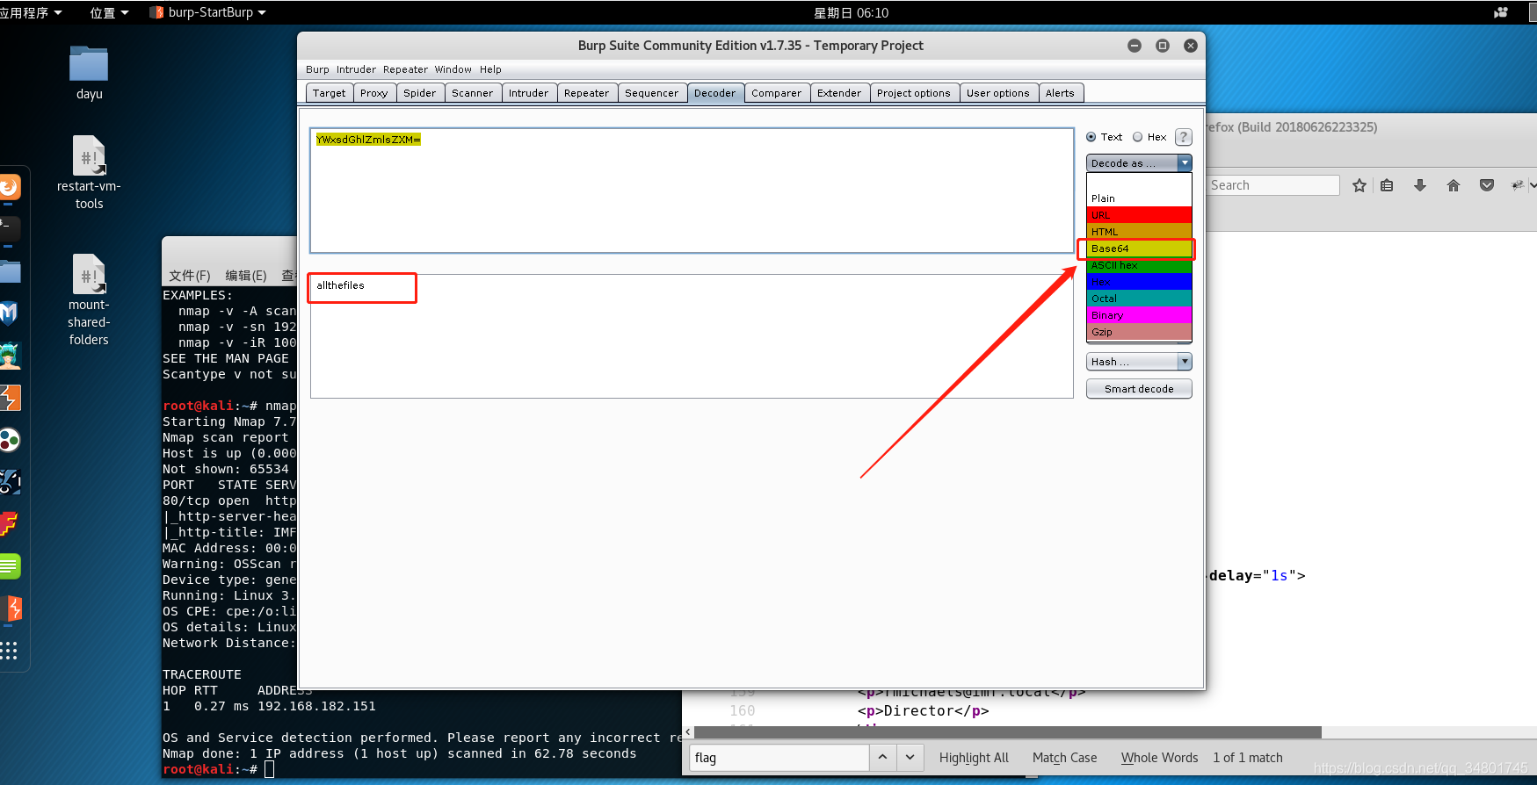Open the green notes dock icon
Screen dimensions: 1537x785
tap(9, 566)
